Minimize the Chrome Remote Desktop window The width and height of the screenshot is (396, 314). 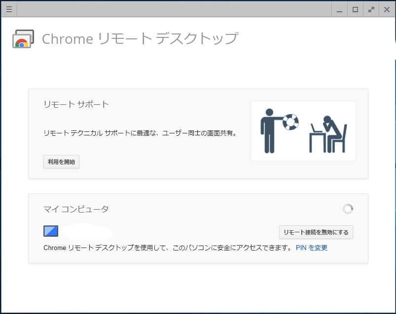point(339,9)
